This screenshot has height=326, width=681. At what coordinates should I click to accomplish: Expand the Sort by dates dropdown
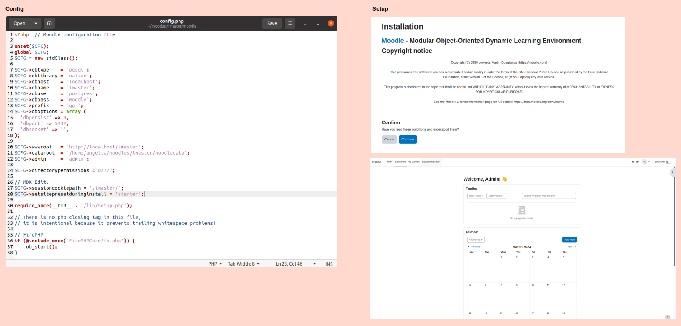pyautogui.click(x=496, y=196)
